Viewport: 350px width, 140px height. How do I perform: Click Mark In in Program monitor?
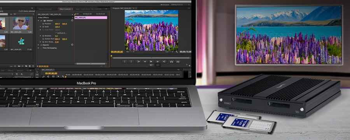point(125,61)
